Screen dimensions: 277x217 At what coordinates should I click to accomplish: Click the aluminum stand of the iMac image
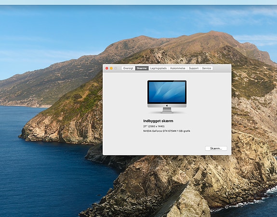click(167, 110)
